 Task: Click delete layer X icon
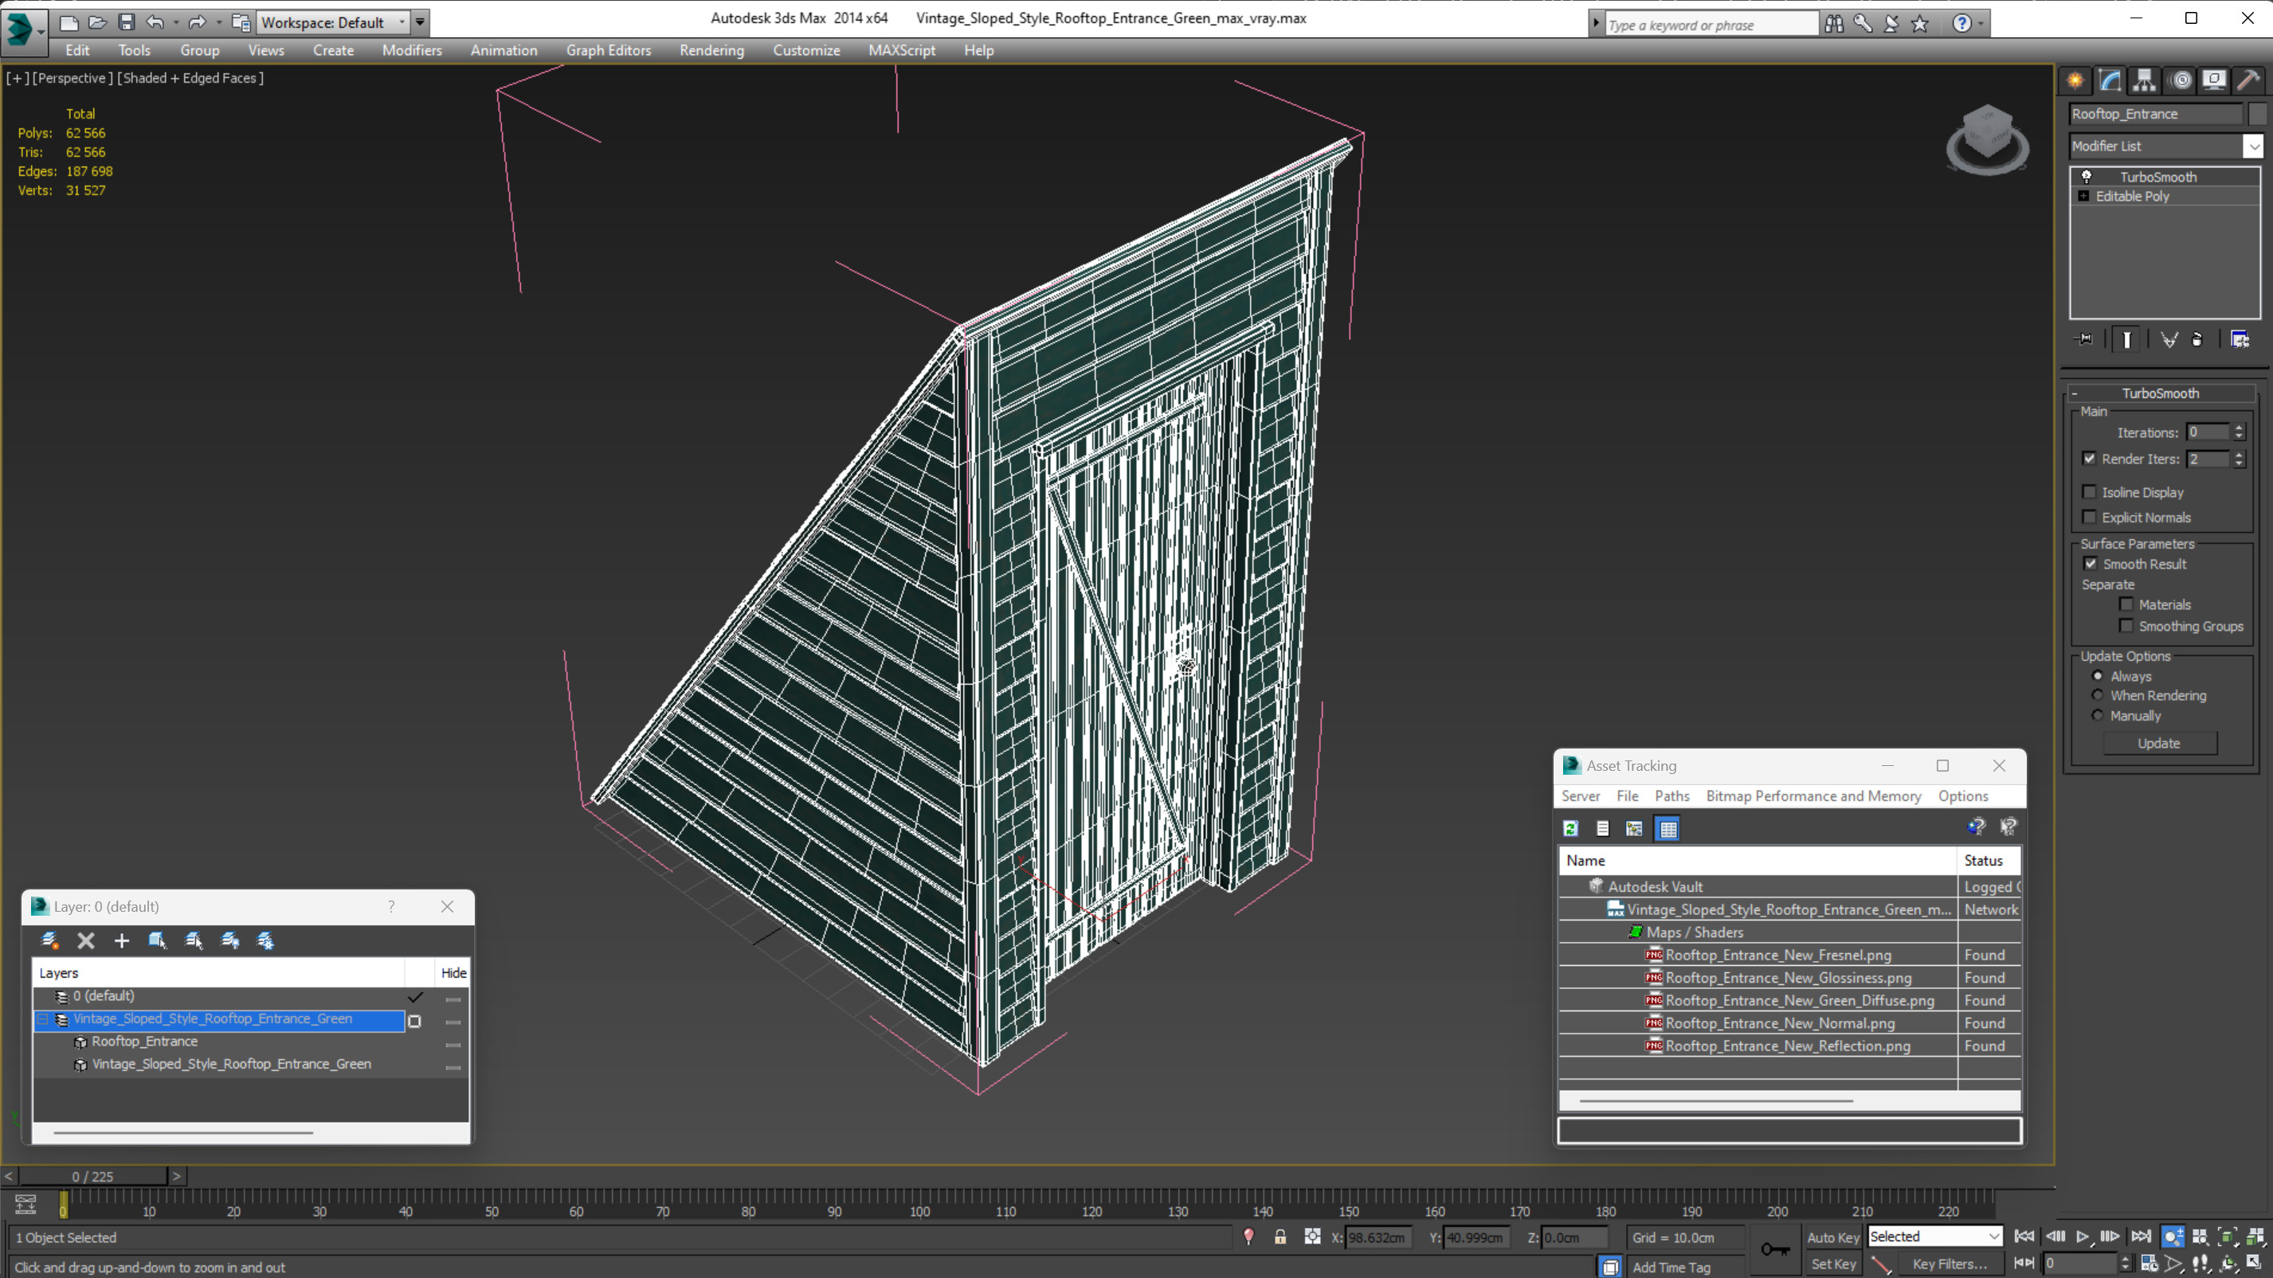(85, 940)
